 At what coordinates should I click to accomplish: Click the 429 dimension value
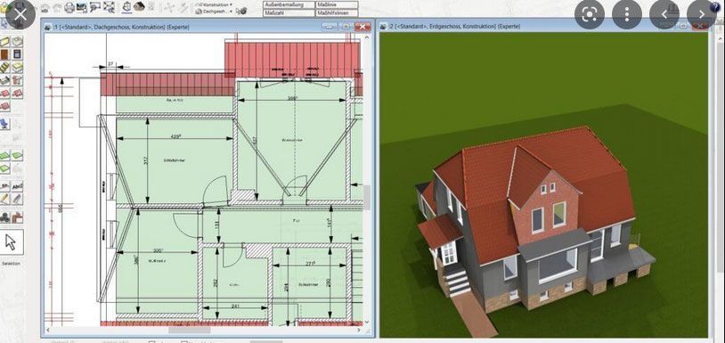coord(175,136)
